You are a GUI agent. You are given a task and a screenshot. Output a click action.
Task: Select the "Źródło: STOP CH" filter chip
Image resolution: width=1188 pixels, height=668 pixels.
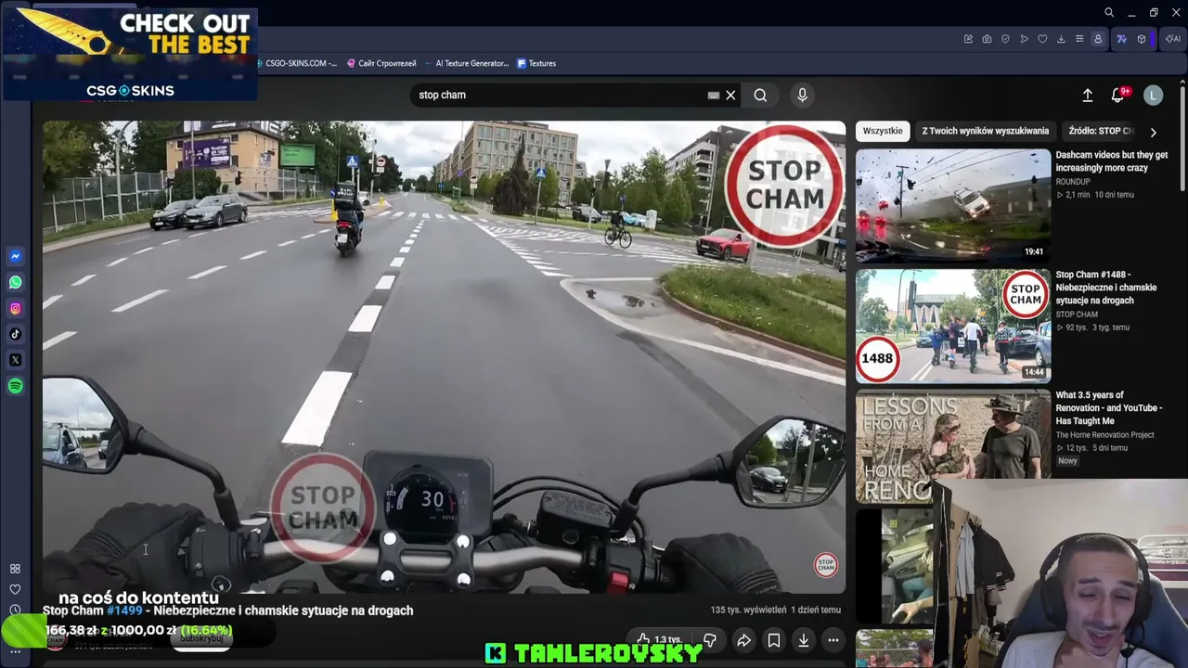1101,131
